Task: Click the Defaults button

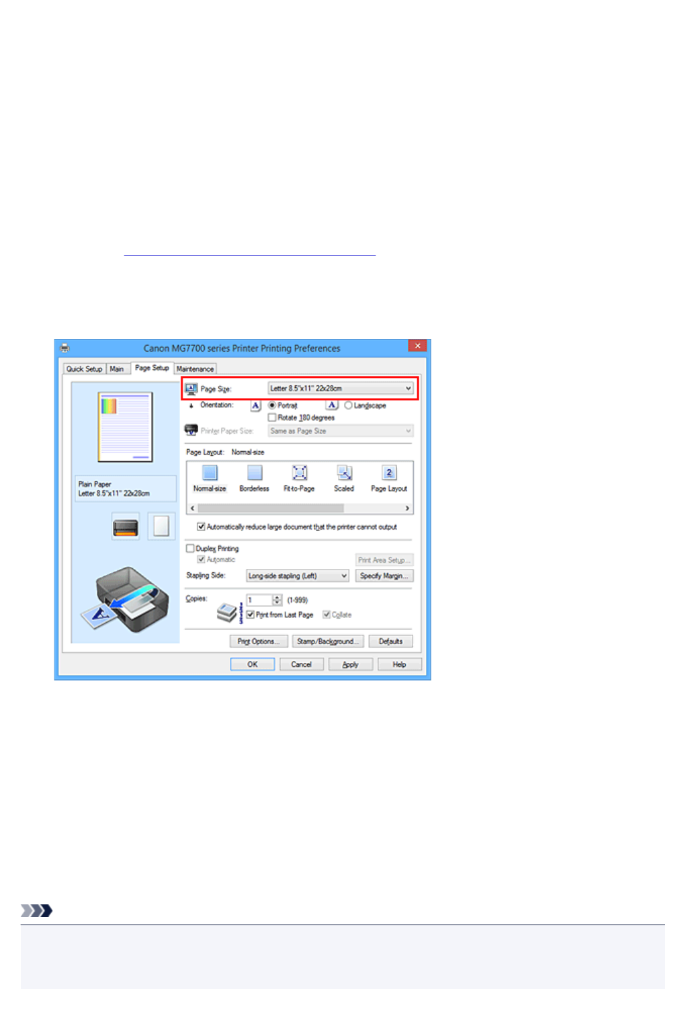Action: click(x=391, y=641)
